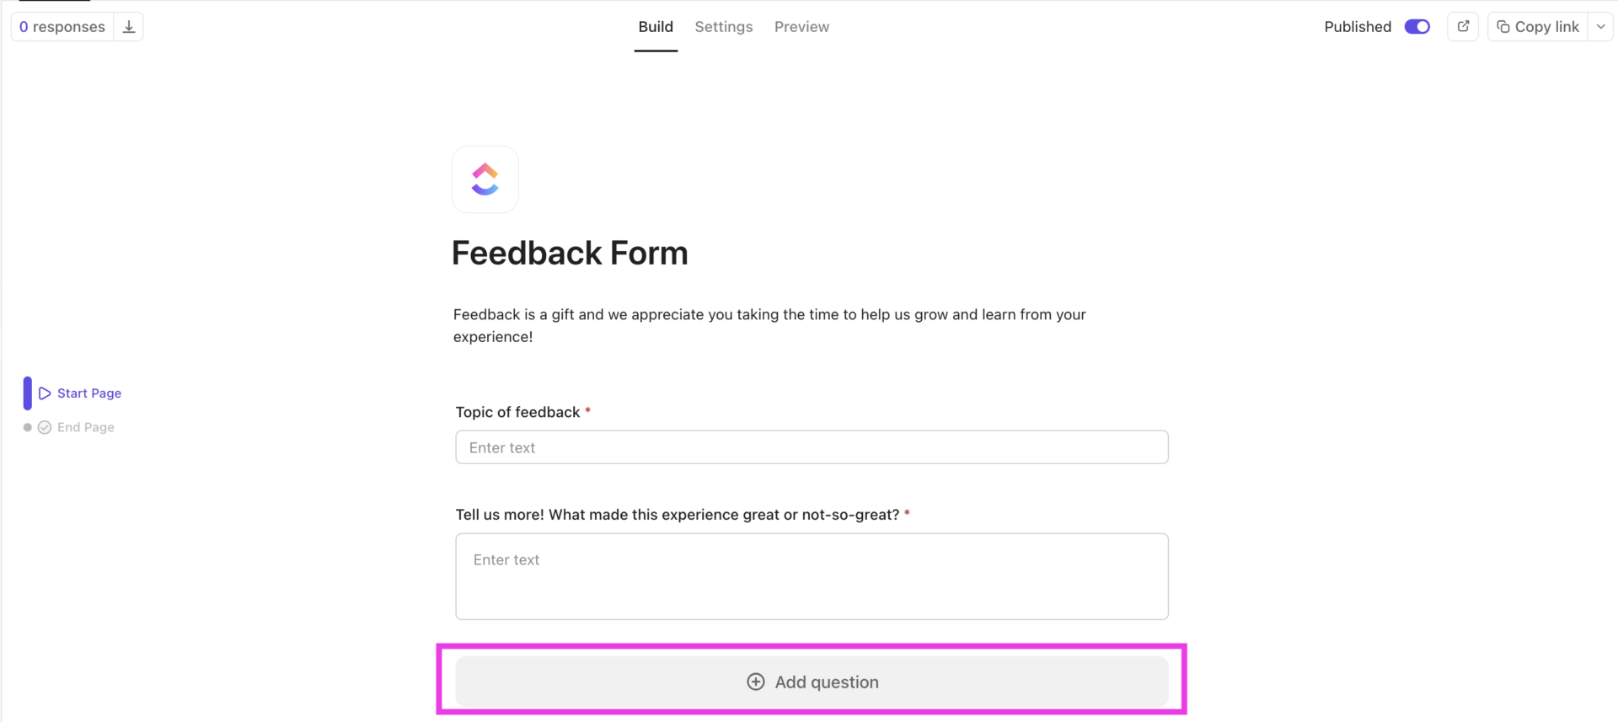Switch to the Settings tab

point(723,26)
